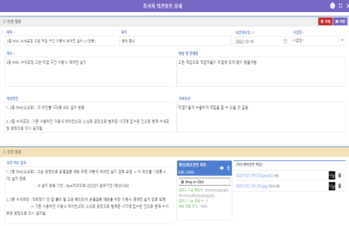The image size is (349, 226).
Task: View thumbnail of the second attached image
Action: coord(332,186)
